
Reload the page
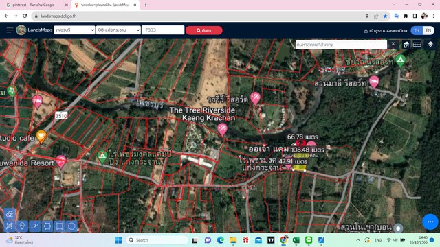[25, 16]
